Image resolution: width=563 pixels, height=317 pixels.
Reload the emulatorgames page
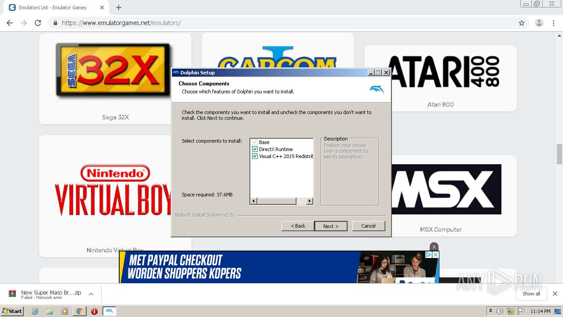pos(38,23)
